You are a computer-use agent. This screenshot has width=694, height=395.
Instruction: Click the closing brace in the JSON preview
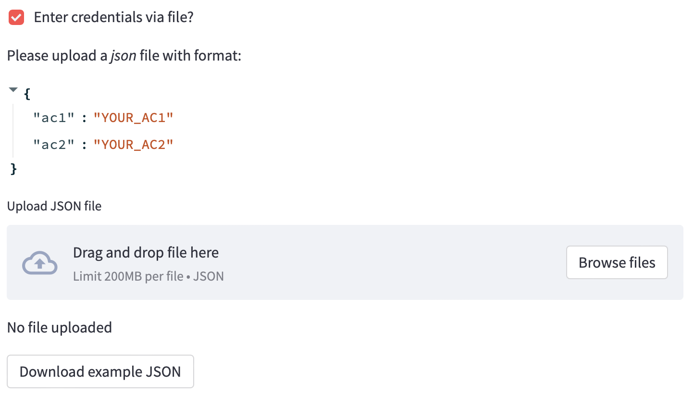coord(13,169)
